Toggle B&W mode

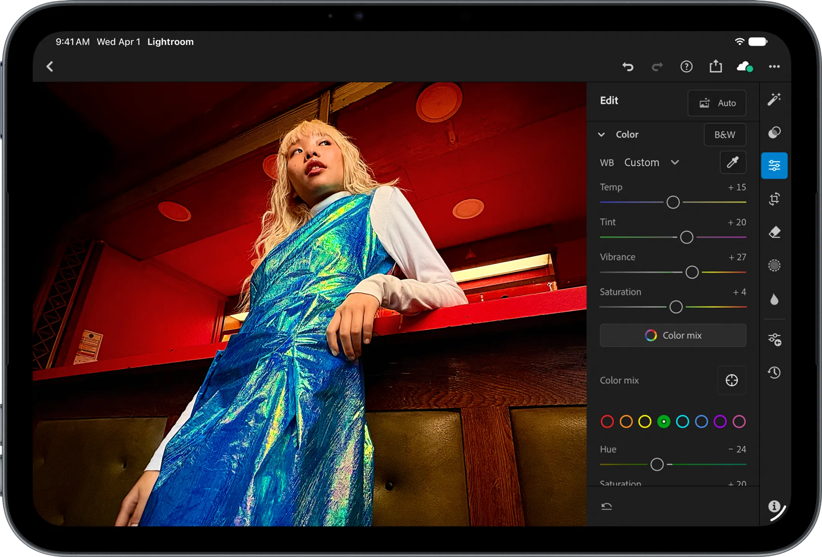[x=725, y=135]
